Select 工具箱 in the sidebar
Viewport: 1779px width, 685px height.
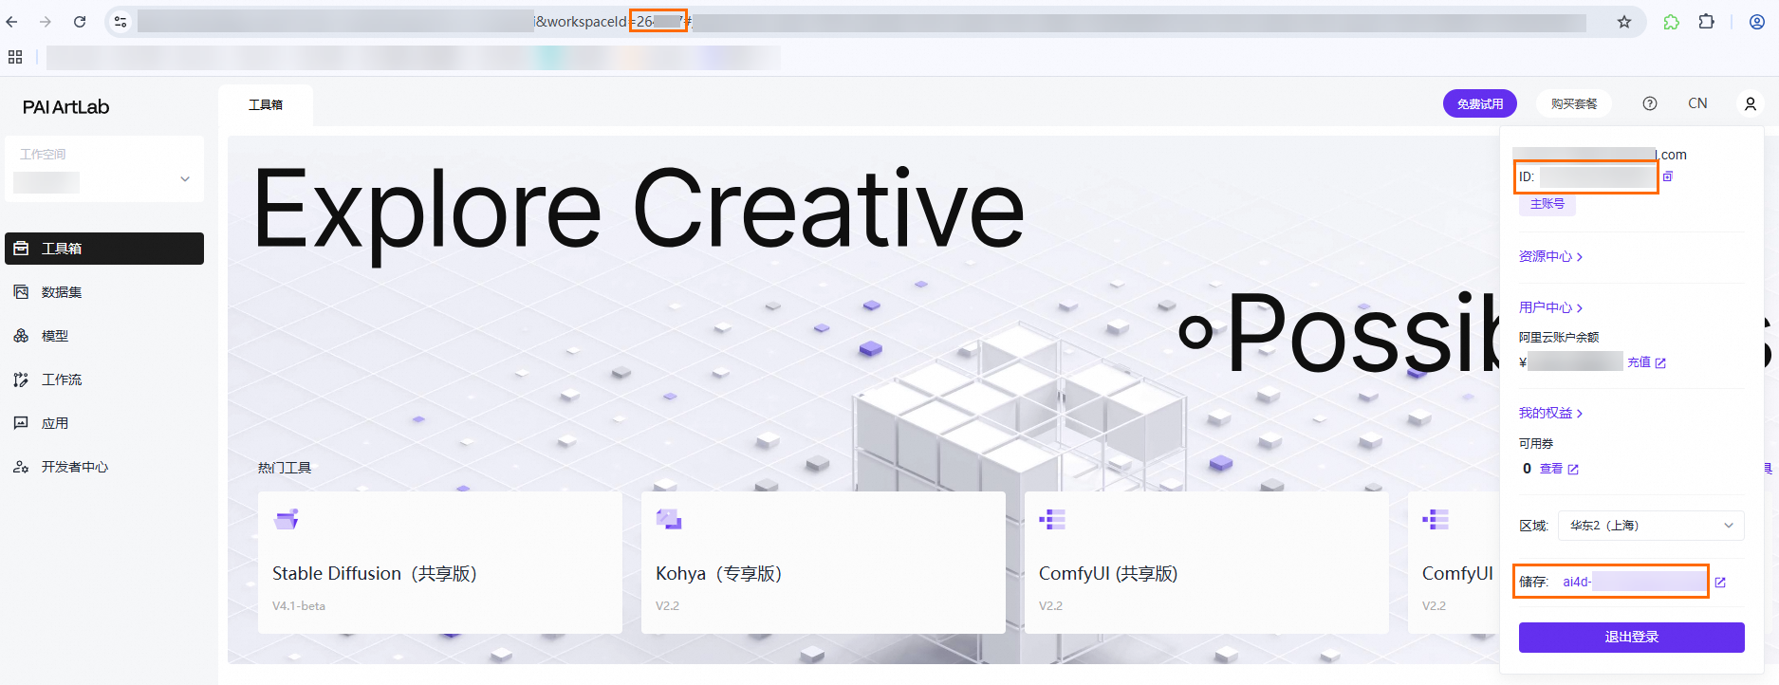[104, 249]
